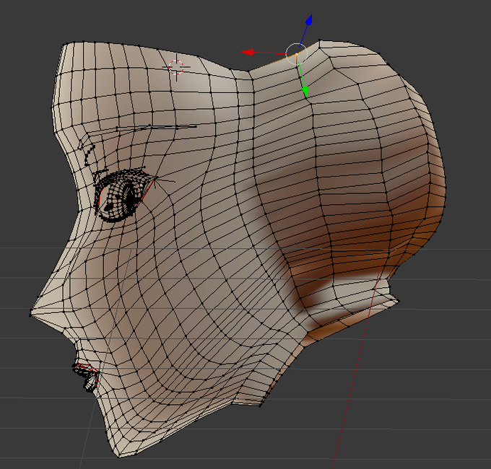This screenshot has height=469, width=491.
Task: Click the red X-axis manipulator arrow
Action: pyautogui.click(x=248, y=52)
